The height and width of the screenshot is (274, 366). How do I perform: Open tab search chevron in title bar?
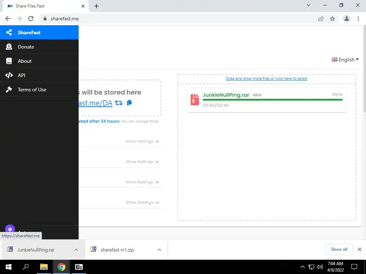(x=308, y=5)
